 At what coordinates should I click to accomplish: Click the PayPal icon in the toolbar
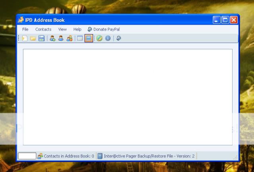pyautogui.click(x=118, y=39)
